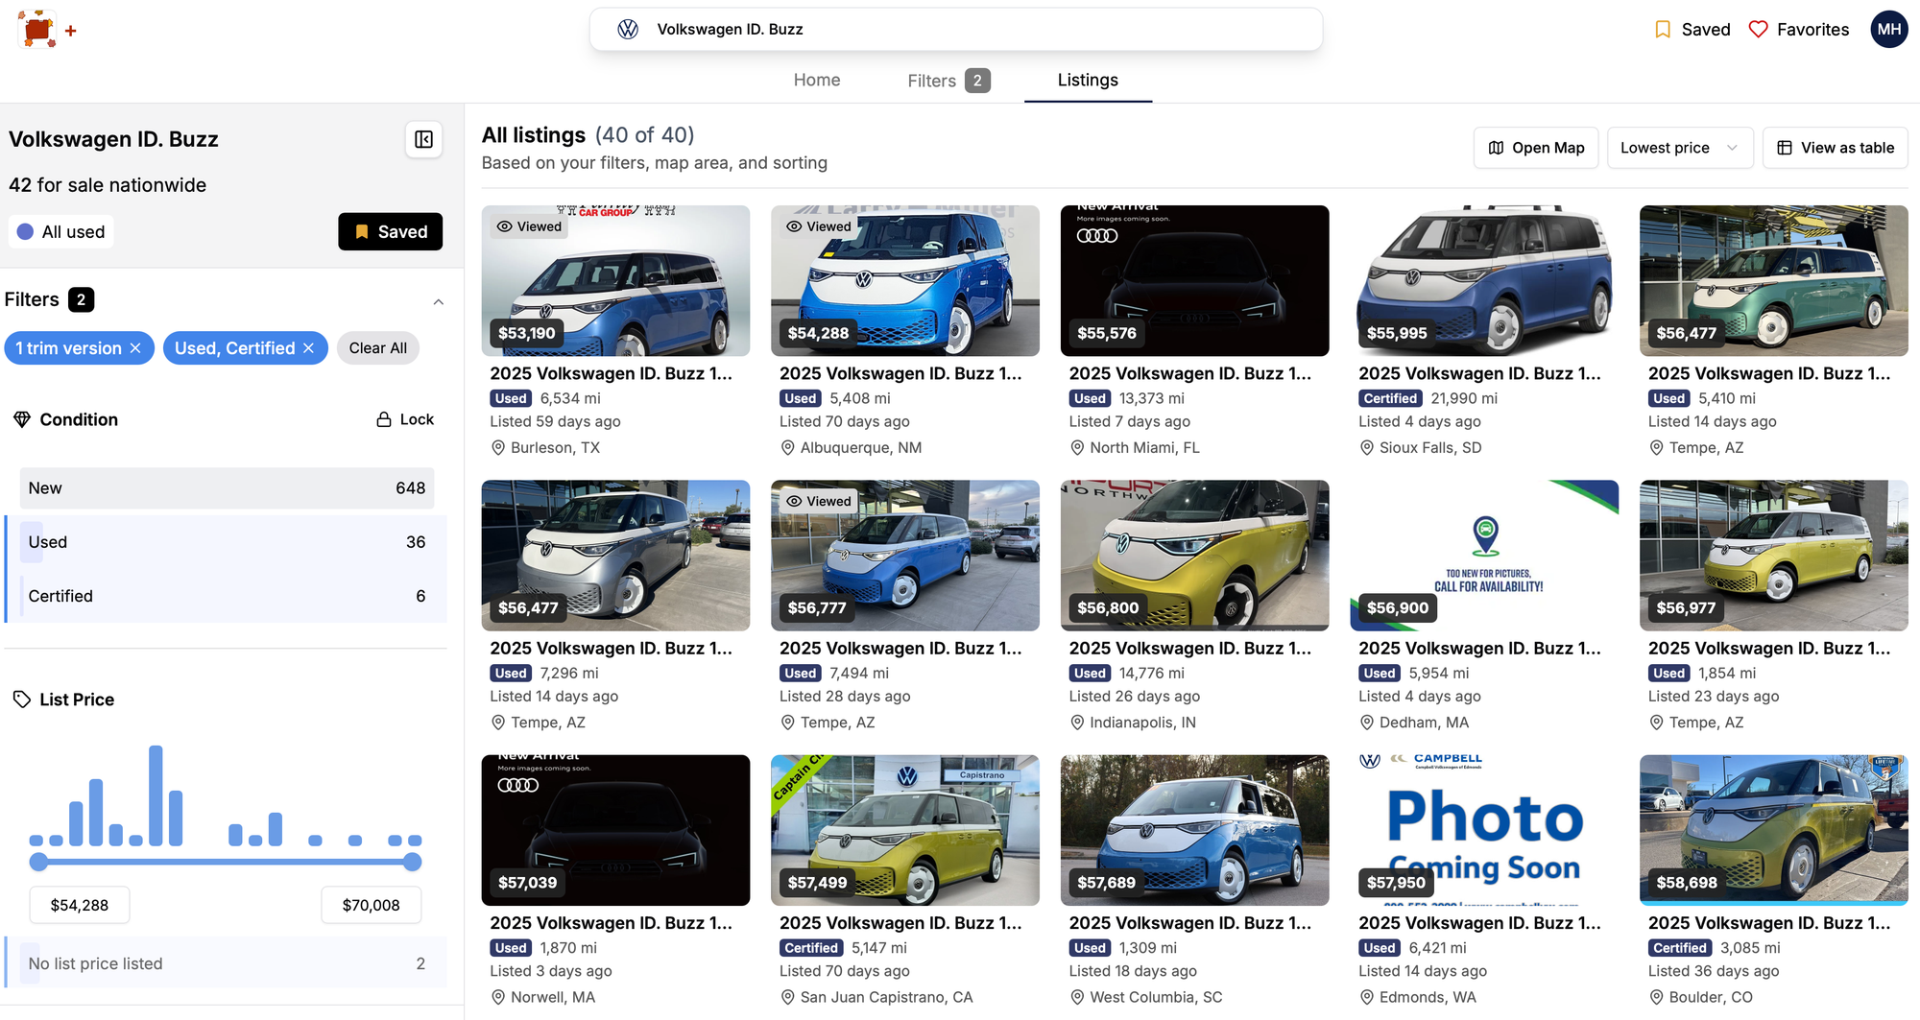Click the $70,008 maximum price field
The width and height of the screenshot is (1920, 1020).
click(x=372, y=905)
